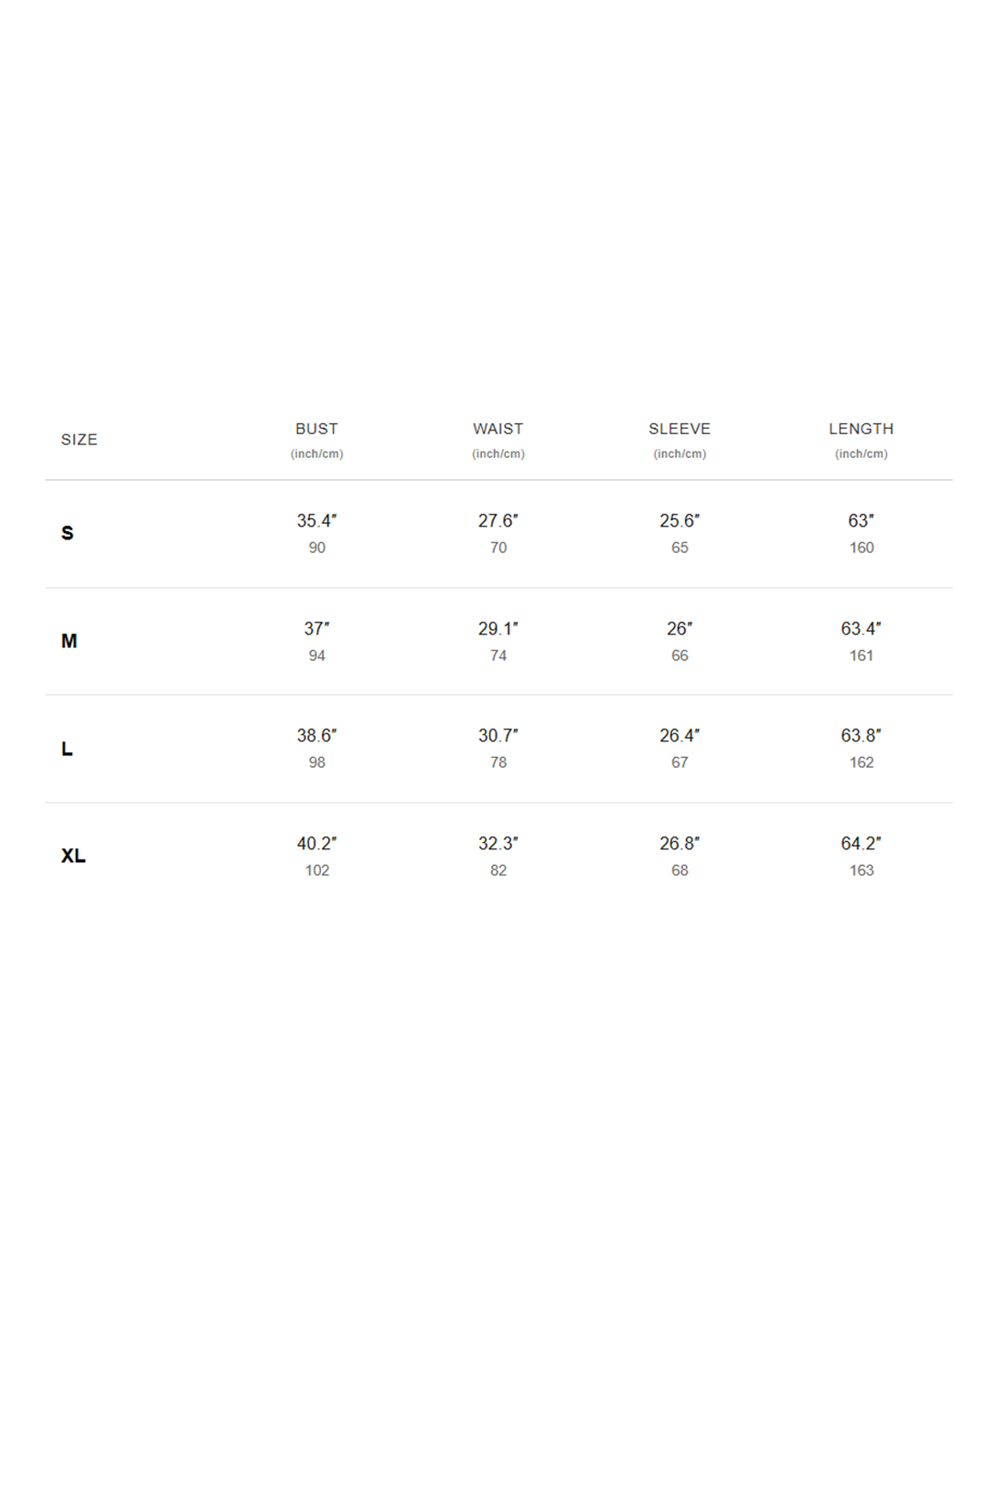Viewport: 995px width, 1492px height.
Task: Click the 102 cm bust value
Action: (317, 870)
